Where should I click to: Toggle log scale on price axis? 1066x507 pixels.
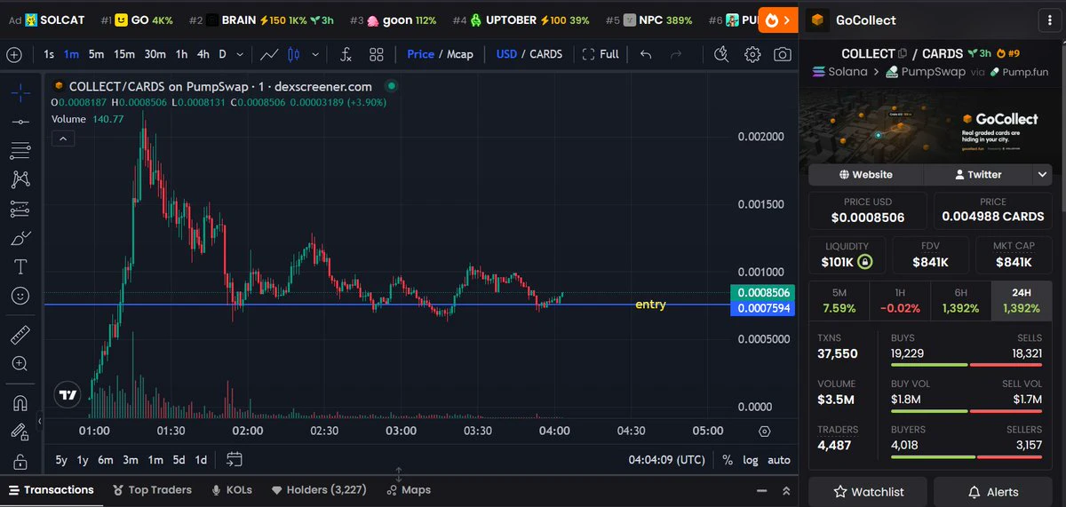(751, 460)
